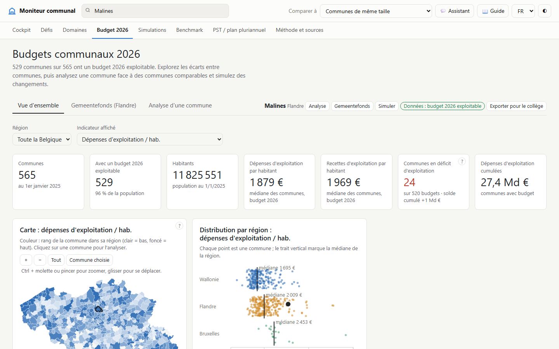Click highlighted Malines outline on the map
559x349 pixels.
pos(99,309)
